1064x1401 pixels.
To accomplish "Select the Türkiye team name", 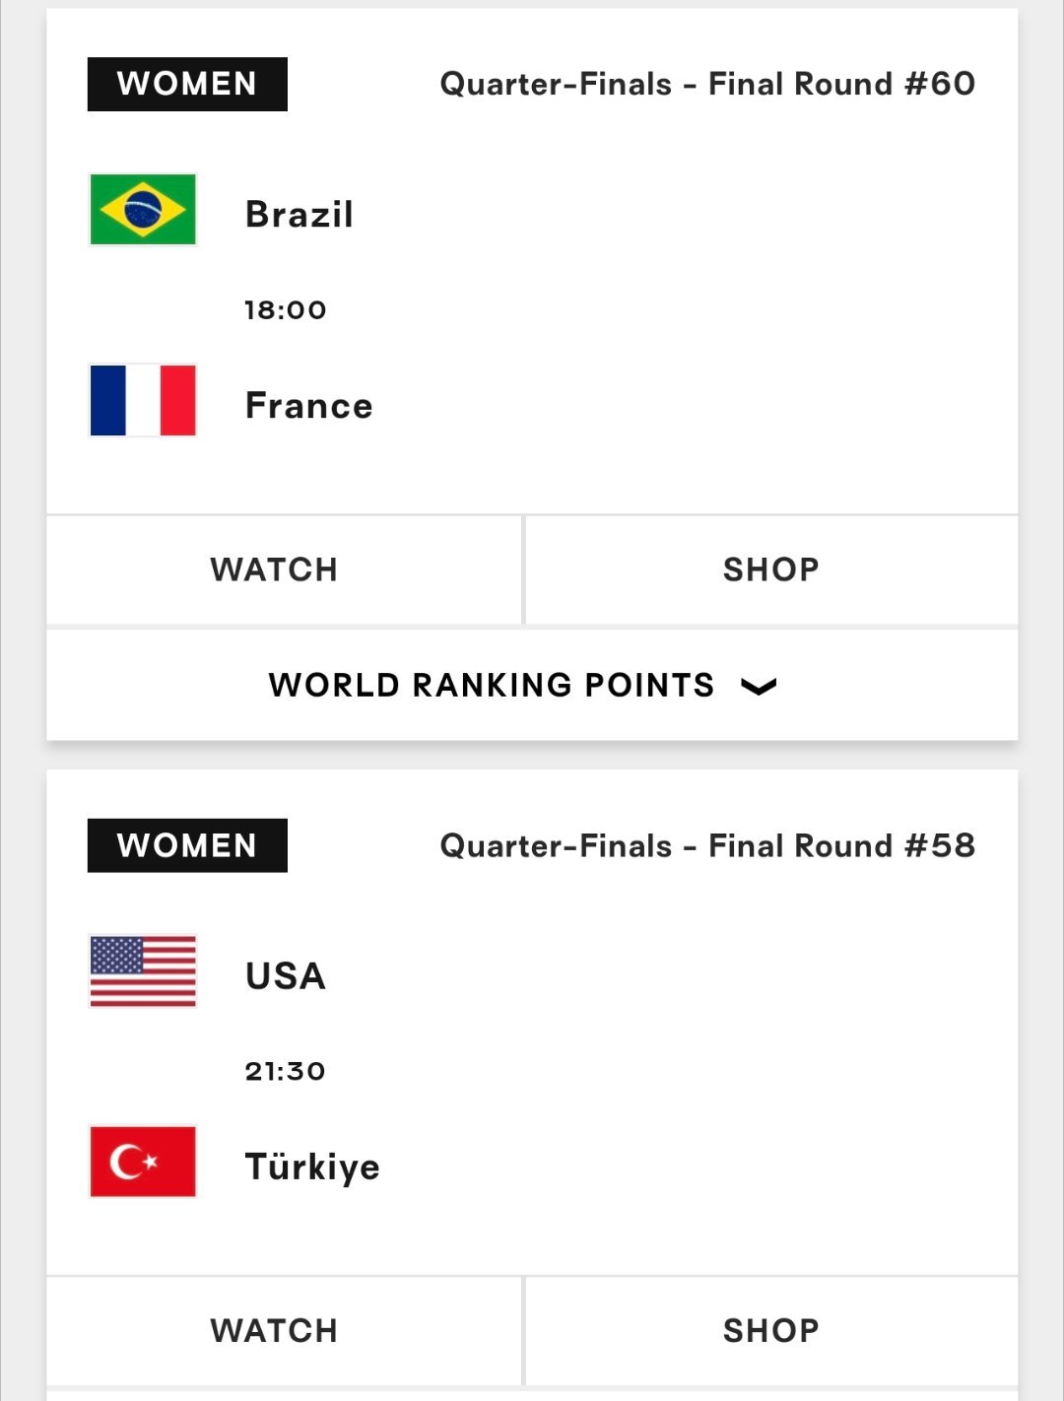I will point(312,1167).
